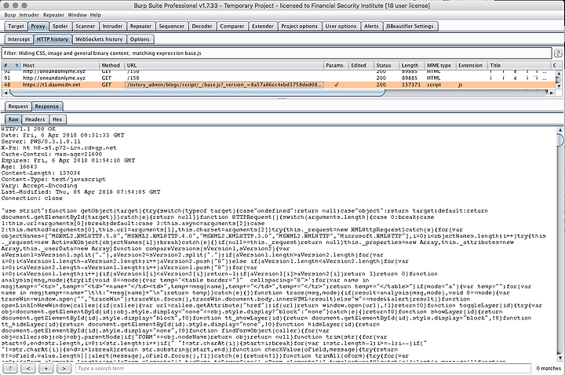Switch to the Sequencer tab
Image resolution: width=565 pixels, height=375 pixels.
coord(172,27)
